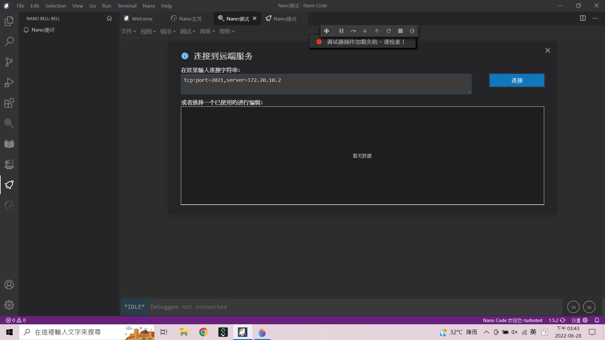Click the Nano Code 欢迎您-turboted status text
605x340 pixels.
coord(512,320)
